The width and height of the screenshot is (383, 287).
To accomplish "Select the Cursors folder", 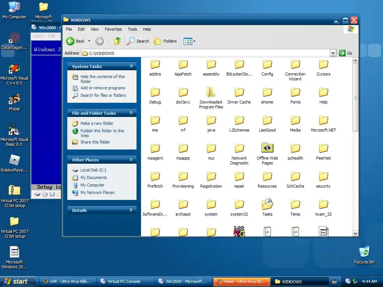I will coord(324,68).
